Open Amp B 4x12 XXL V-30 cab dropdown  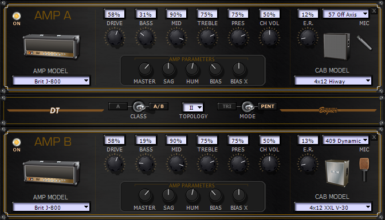tap(333, 207)
